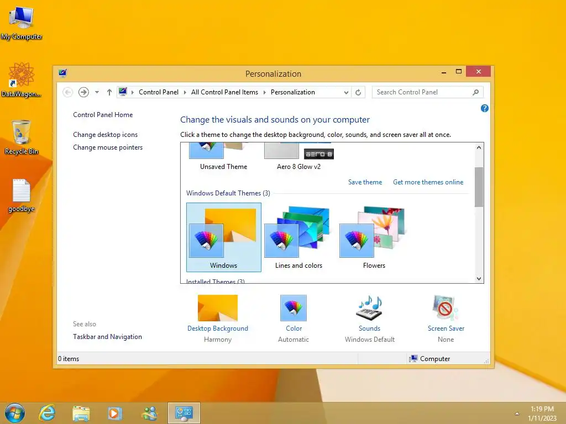566x424 pixels.
Task: Expand chevron before Control Panel breadcrumb
Action: [x=133, y=92]
